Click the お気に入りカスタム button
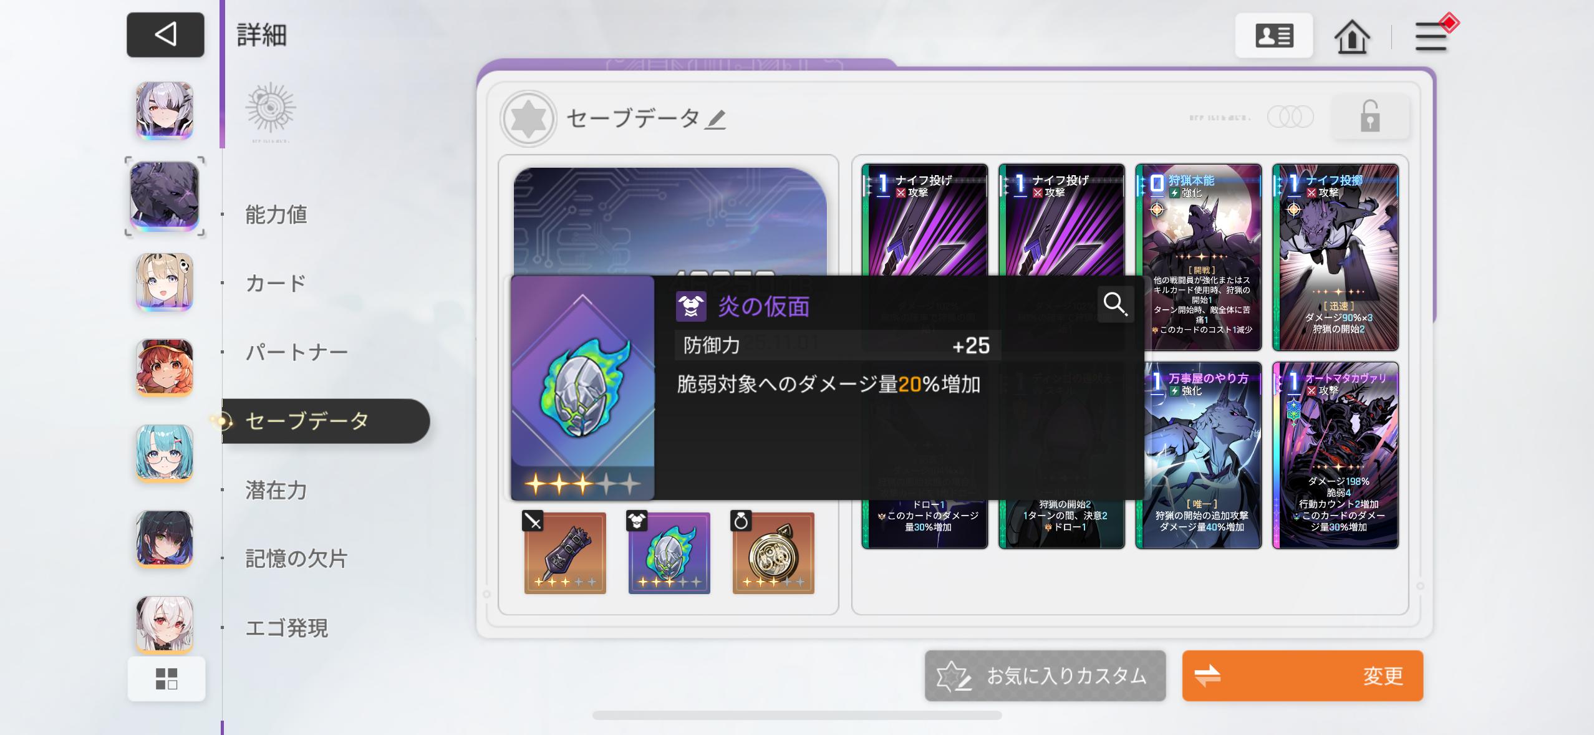Screen dimensions: 1594x735 pyautogui.click(x=1045, y=676)
